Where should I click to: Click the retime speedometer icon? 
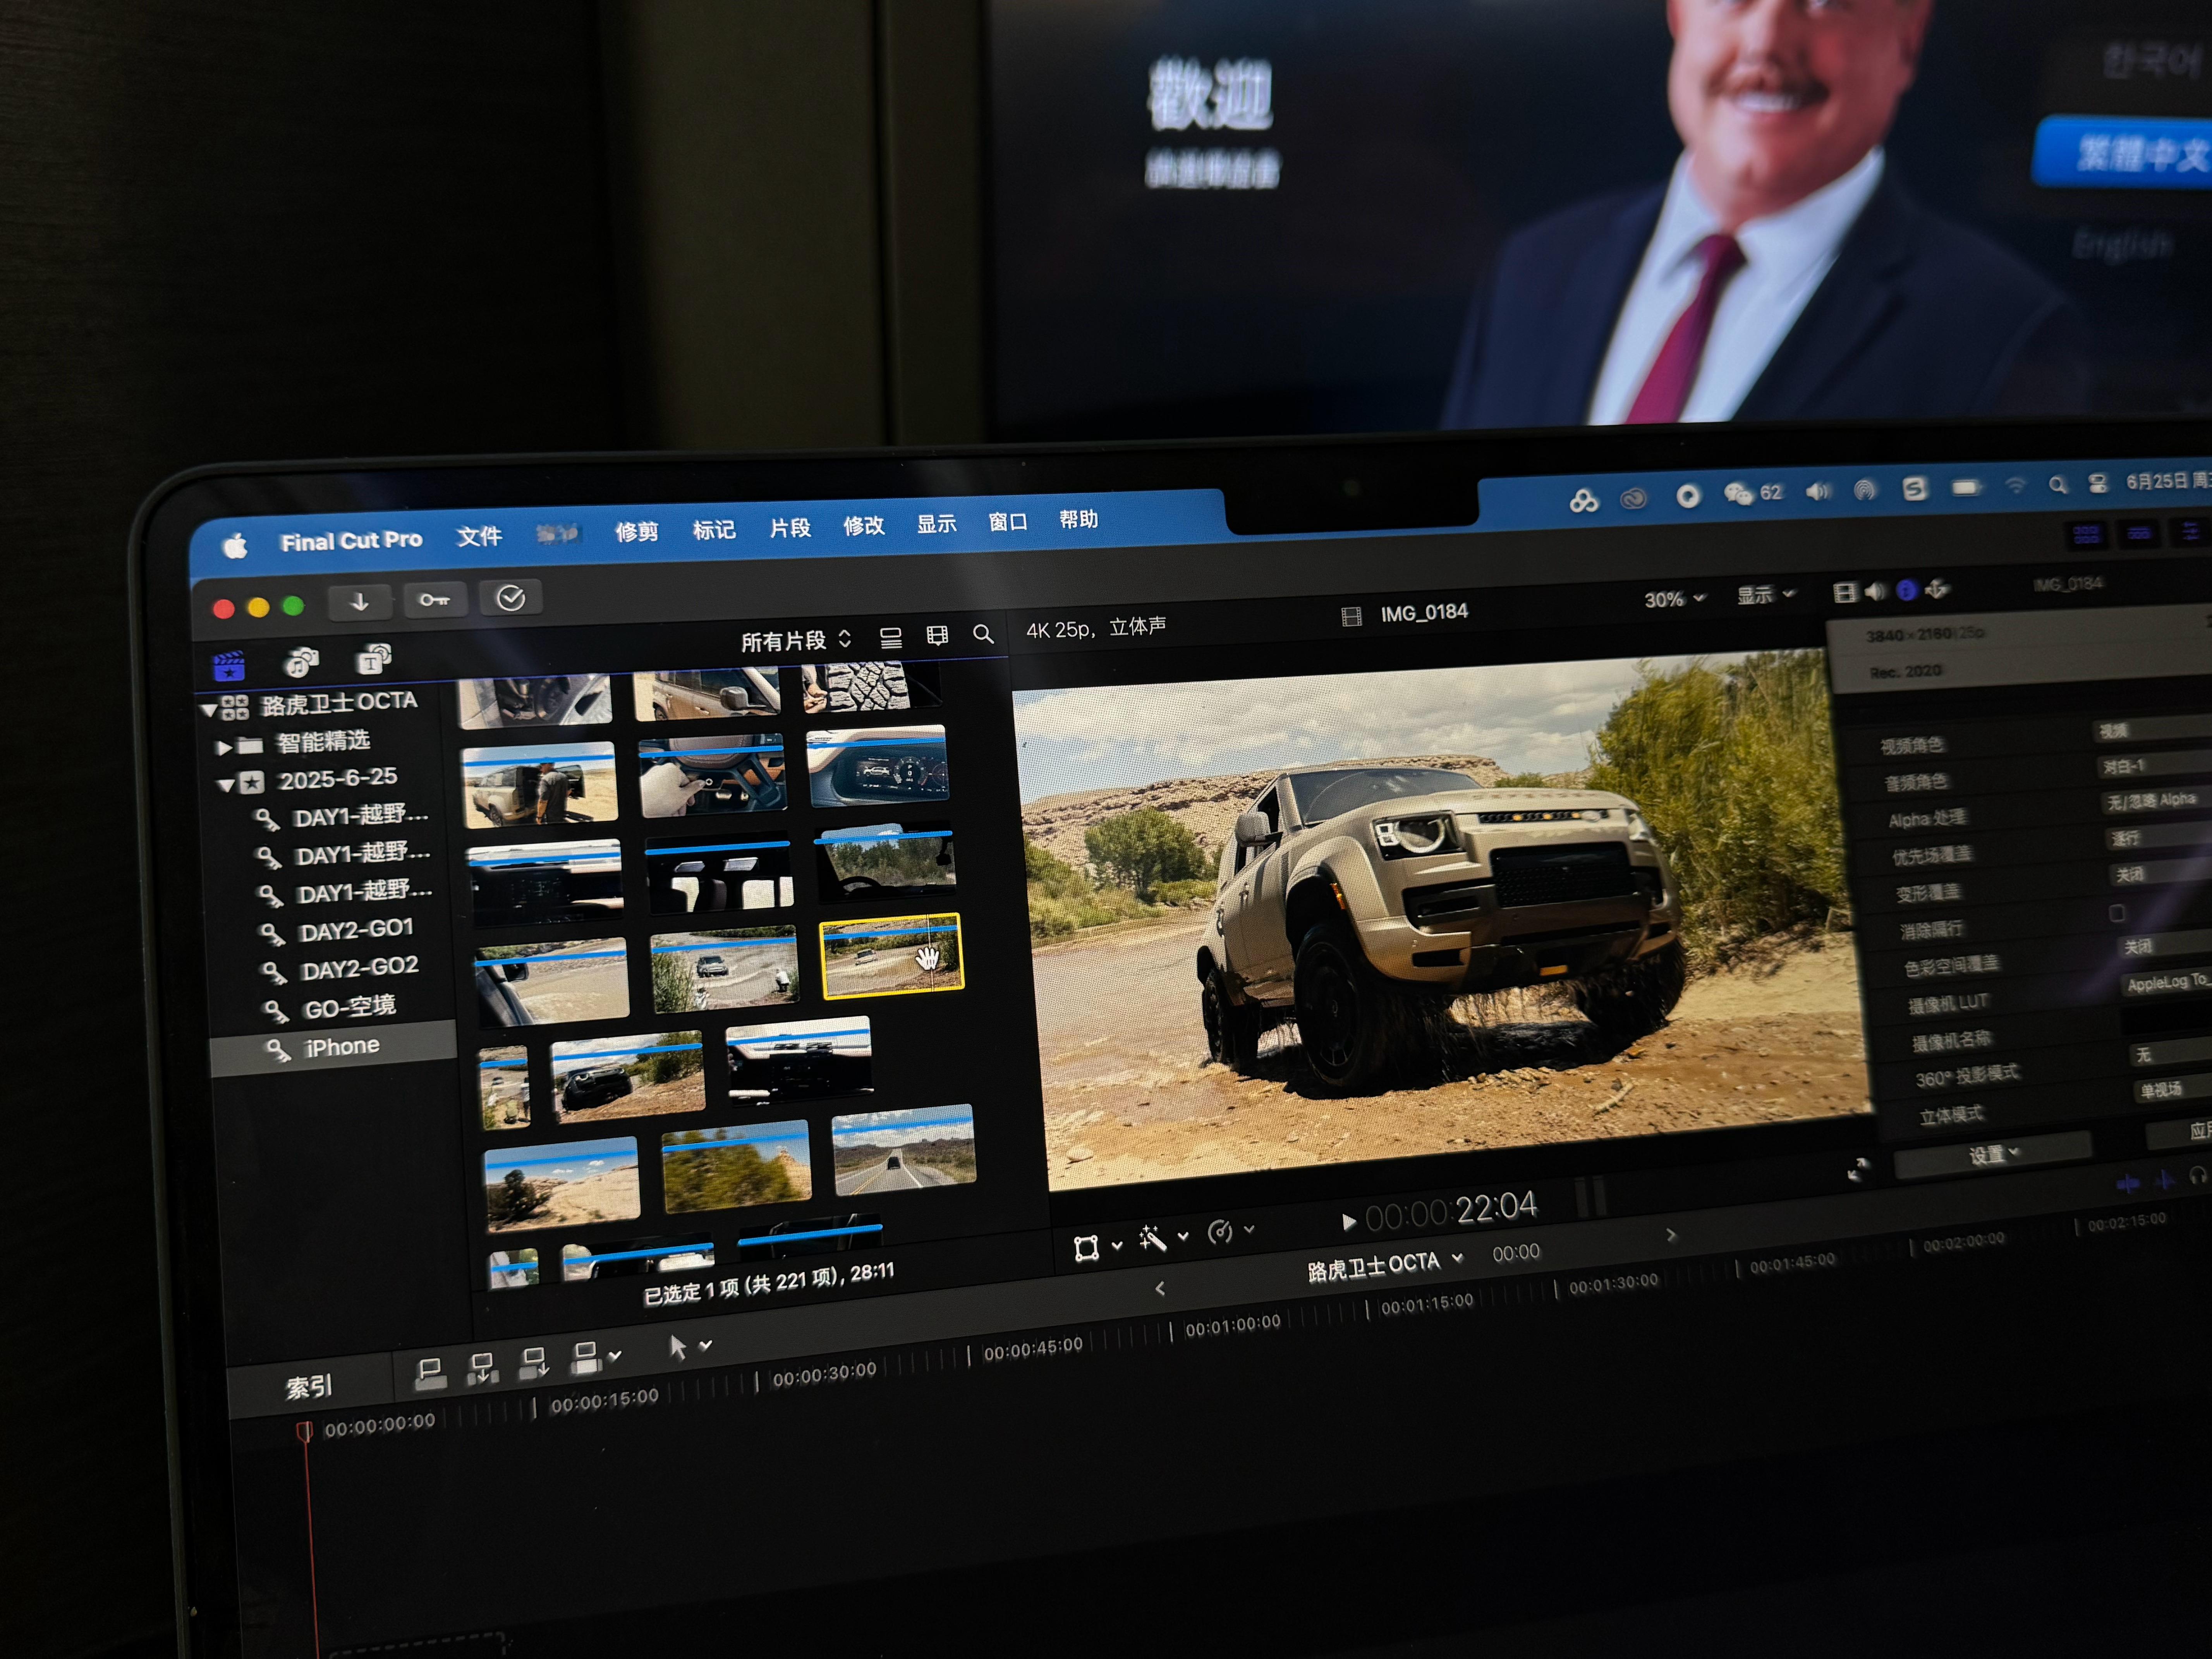click(x=1219, y=1232)
